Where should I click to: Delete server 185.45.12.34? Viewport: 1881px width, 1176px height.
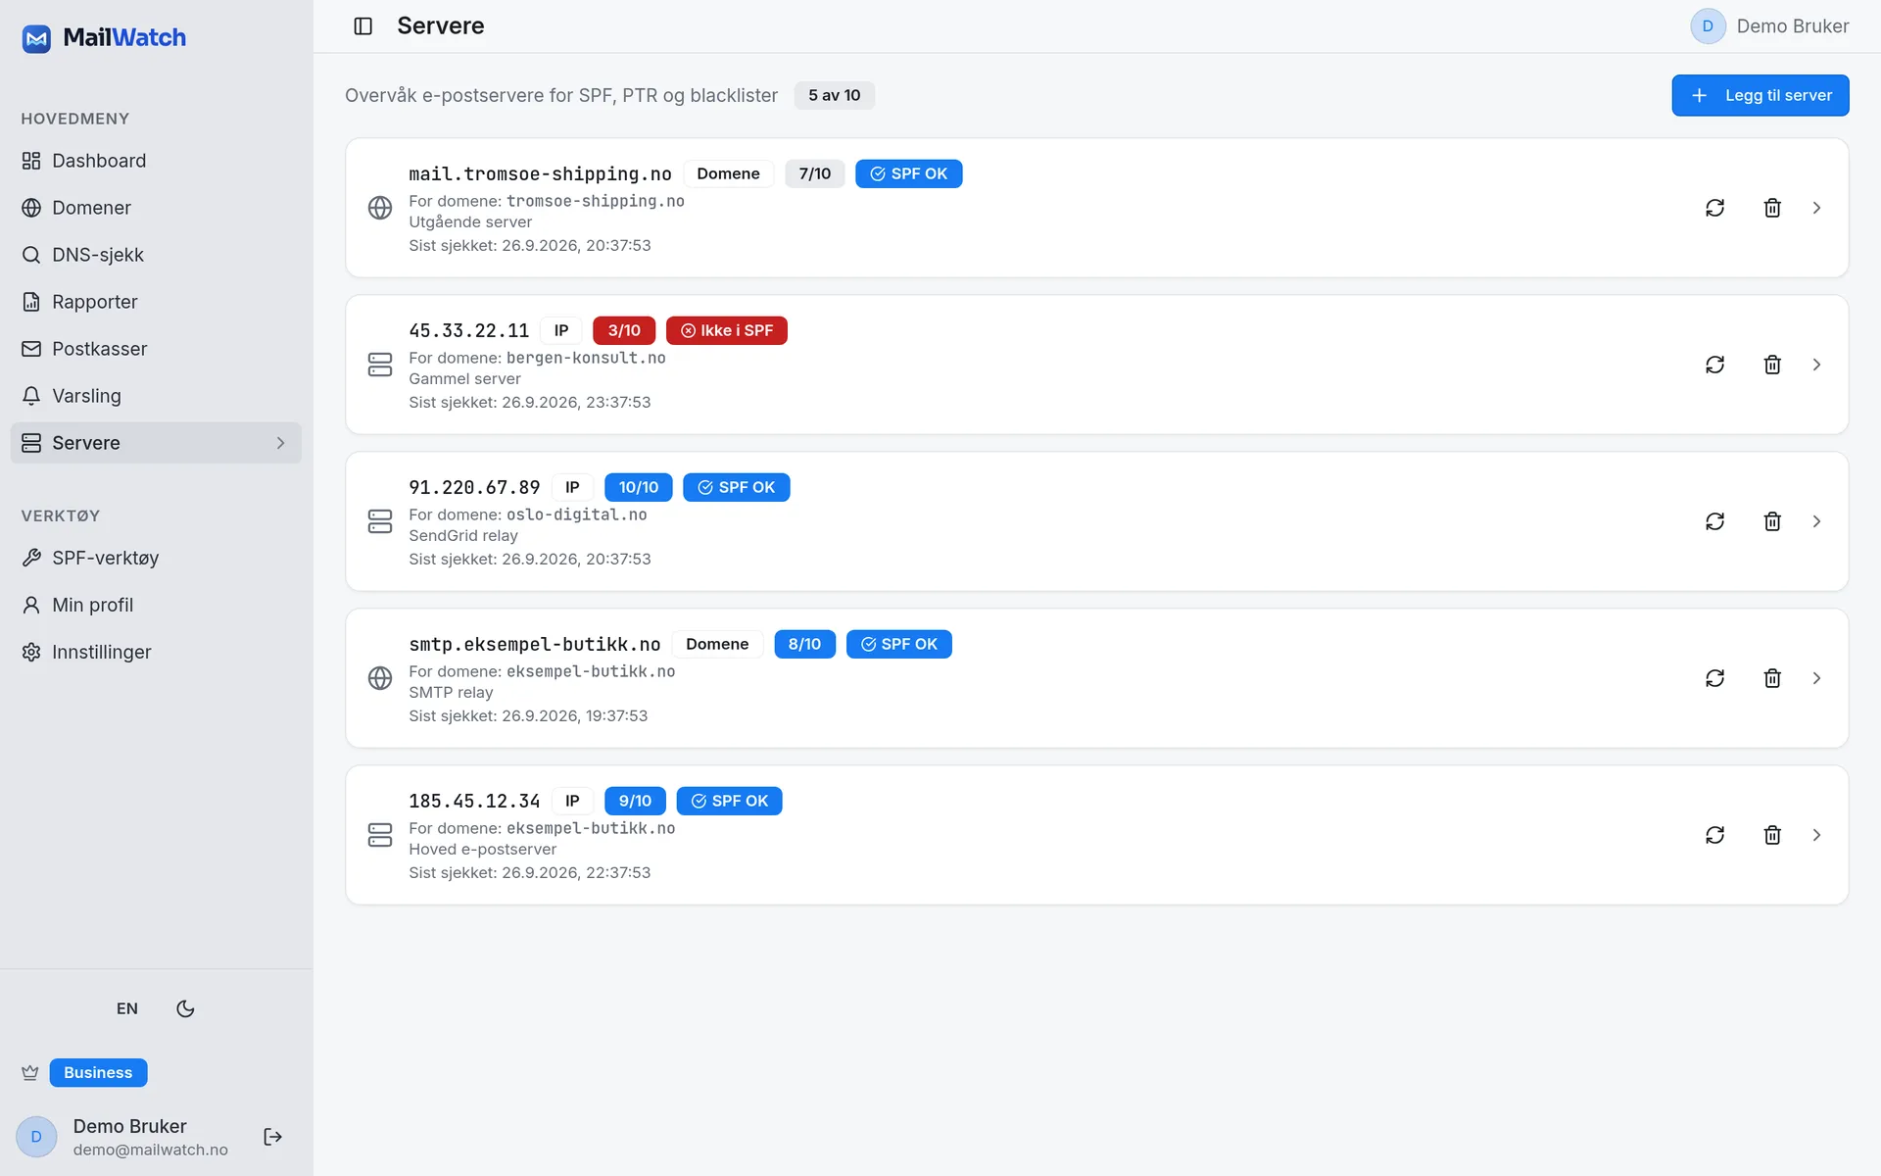1772,835
